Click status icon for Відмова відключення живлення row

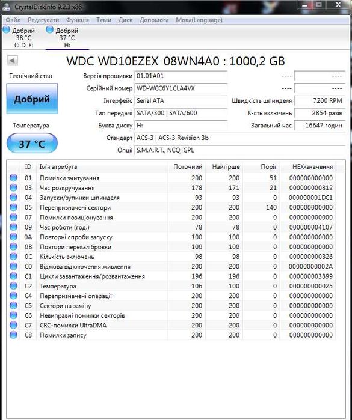click(13, 266)
